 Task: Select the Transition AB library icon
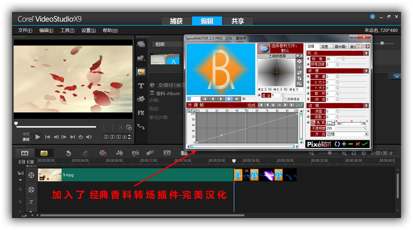click(141, 72)
